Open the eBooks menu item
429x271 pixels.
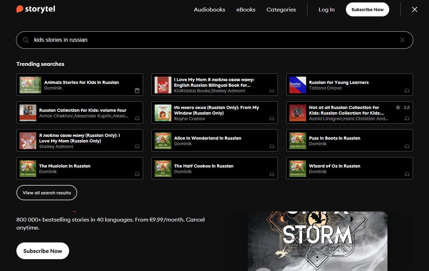pos(246,10)
